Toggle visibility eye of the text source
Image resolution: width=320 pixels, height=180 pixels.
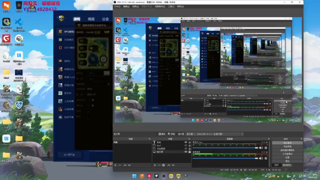click(x=186, y=142)
